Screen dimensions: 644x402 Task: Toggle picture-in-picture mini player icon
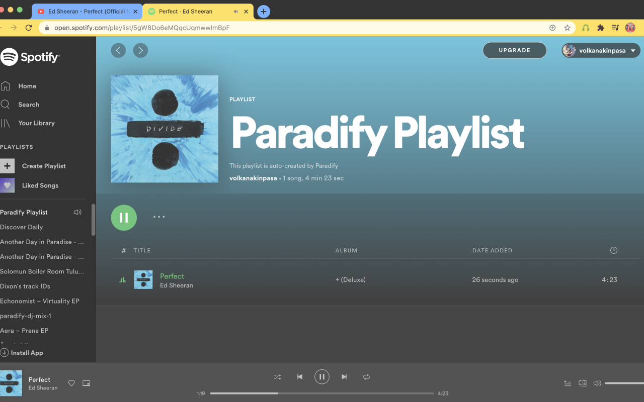coord(87,383)
